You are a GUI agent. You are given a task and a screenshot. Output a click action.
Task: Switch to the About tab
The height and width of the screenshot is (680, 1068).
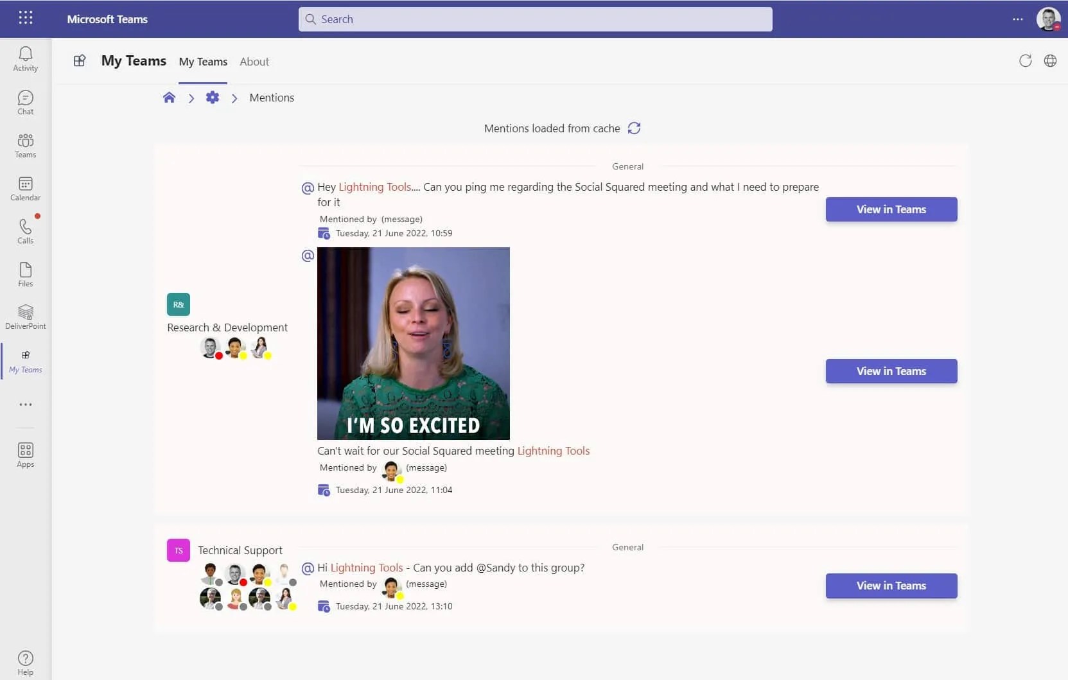coord(254,62)
